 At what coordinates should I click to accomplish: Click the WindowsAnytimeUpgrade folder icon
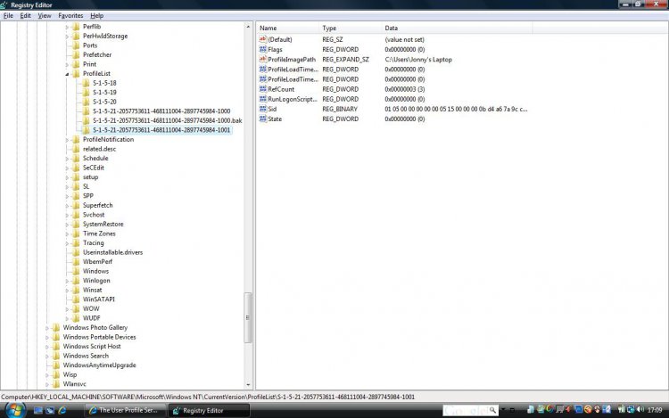coord(56,365)
